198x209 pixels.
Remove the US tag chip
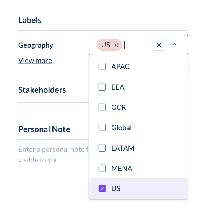[x=117, y=45]
